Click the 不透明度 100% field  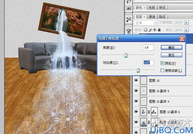coord(179,23)
